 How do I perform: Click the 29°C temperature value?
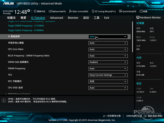pos(152,31)
